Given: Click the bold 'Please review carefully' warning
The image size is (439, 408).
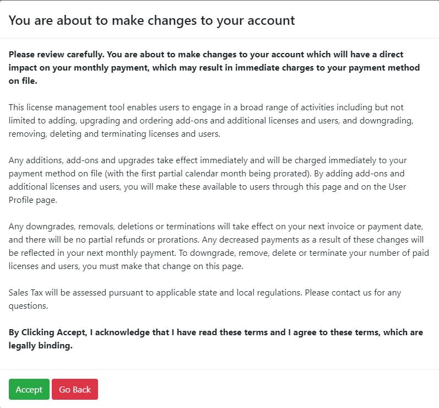Looking at the screenshot, I should click(x=214, y=68).
